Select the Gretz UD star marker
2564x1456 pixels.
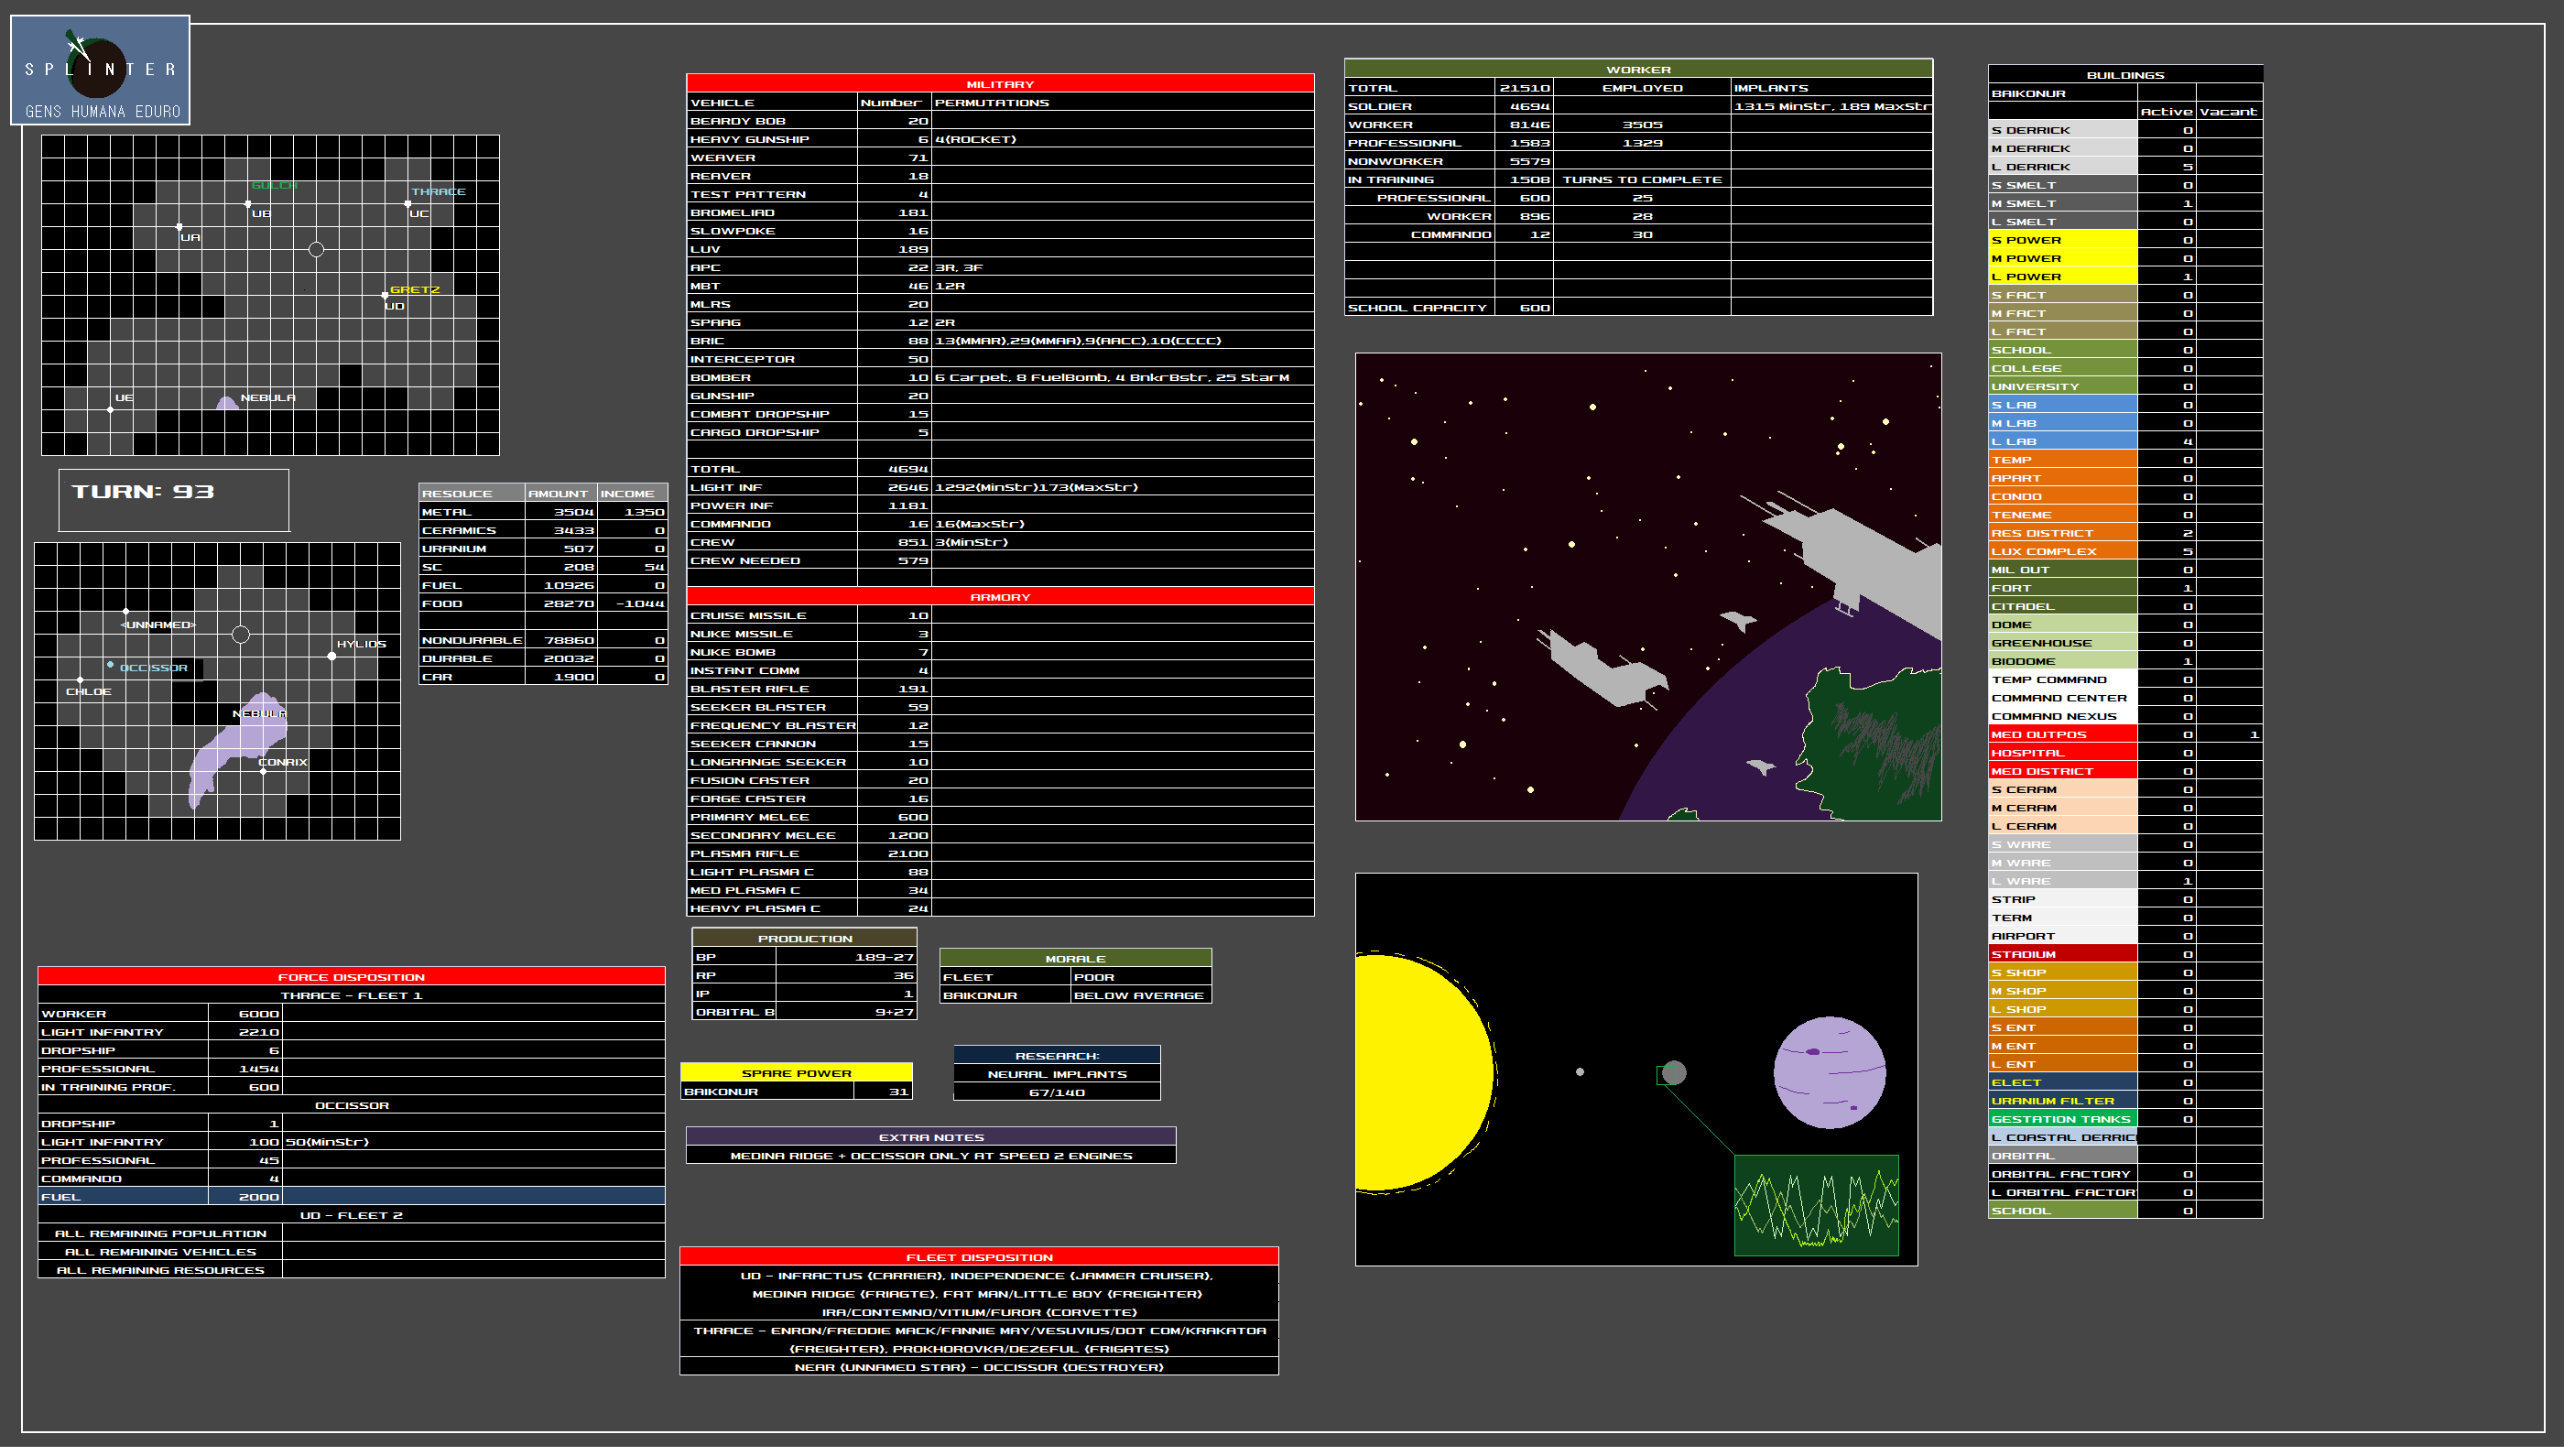(x=385, y=295)
